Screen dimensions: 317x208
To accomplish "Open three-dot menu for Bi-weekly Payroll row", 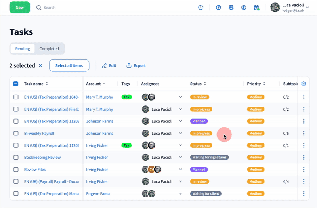I will click(304, 134).
